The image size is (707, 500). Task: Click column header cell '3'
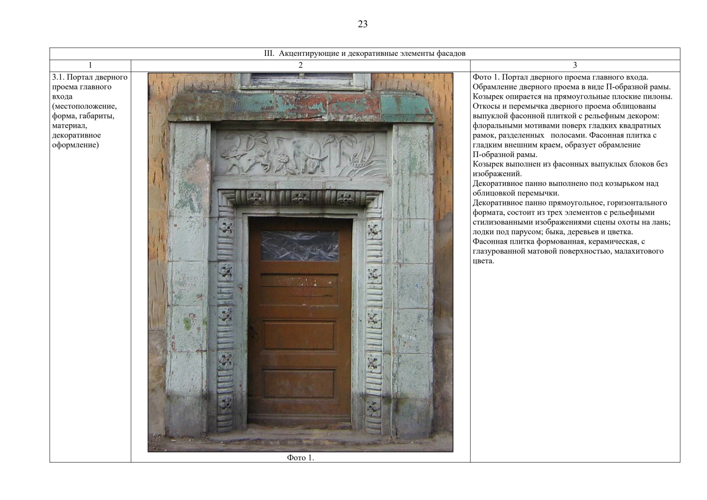pyautogui.click(x=575, y=65)
